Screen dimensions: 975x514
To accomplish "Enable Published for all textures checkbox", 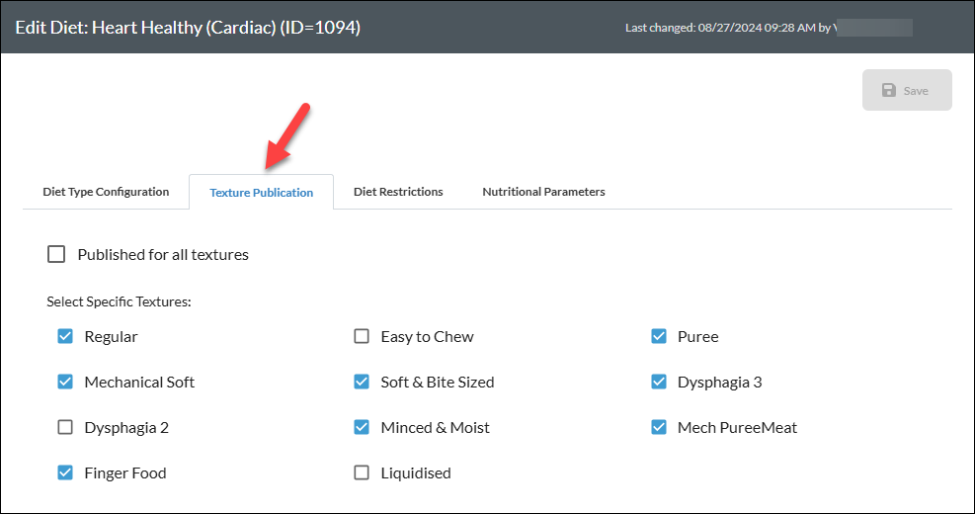I will [x=56, y=254].
